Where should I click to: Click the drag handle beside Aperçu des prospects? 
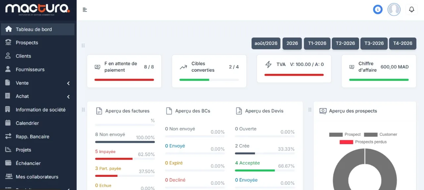tap(310, 110)
